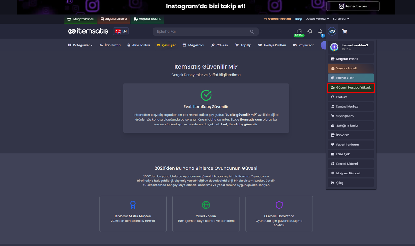
Task: Open Alım İlanları in navigation
Action: [139, 45]
